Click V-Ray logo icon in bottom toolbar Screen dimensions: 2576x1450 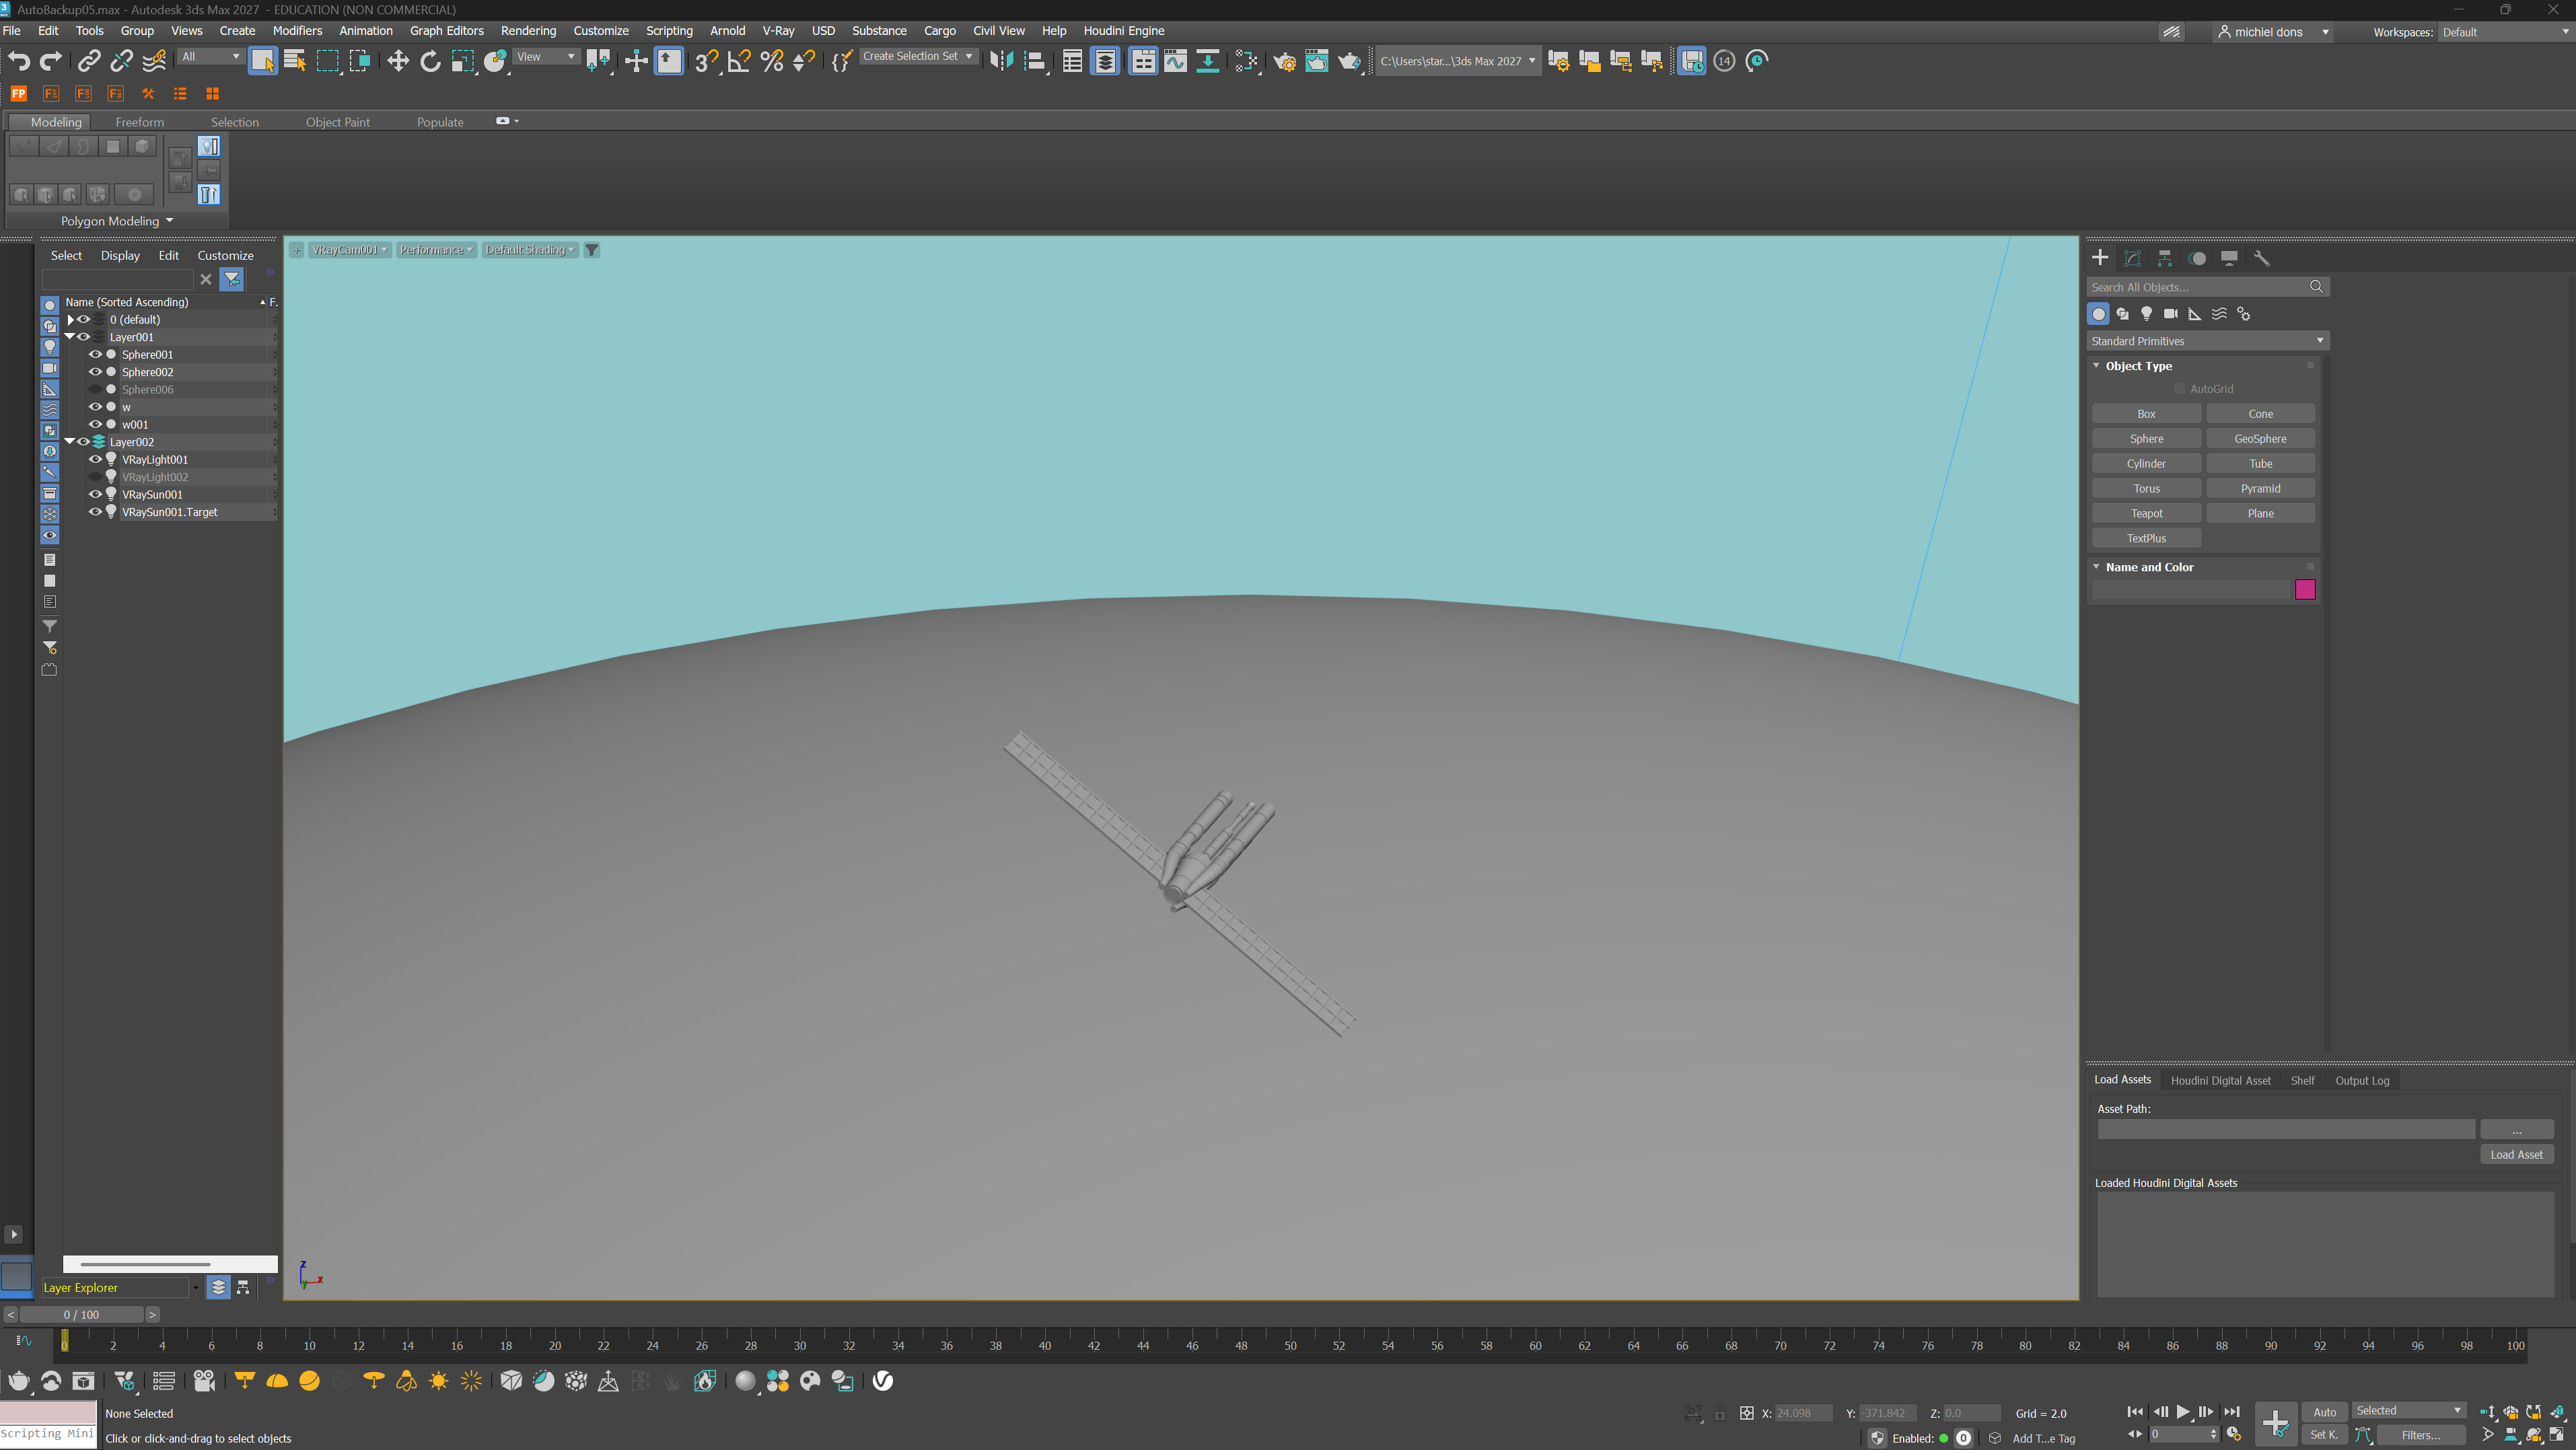tap(882, 1381)
